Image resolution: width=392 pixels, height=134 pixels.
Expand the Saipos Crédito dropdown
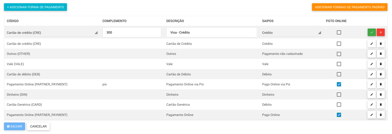291,33
